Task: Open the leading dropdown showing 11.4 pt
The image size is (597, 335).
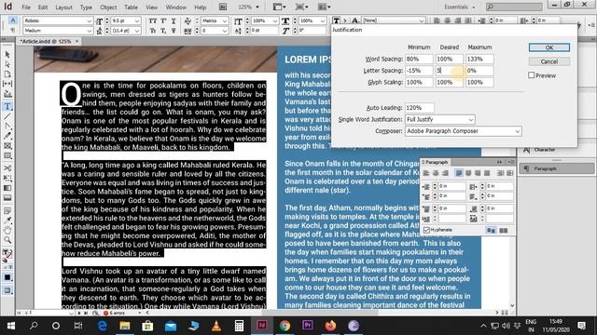Action: [137, 31]
